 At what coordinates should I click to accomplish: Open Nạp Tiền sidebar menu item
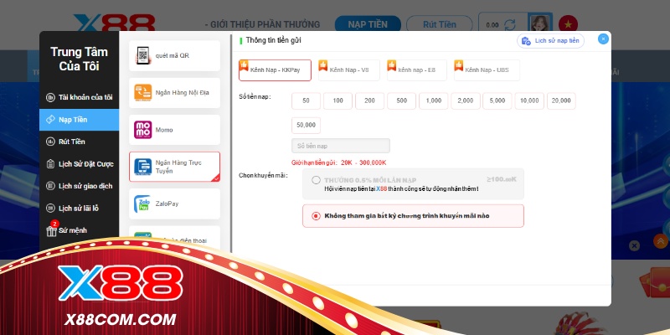point(79,120)
